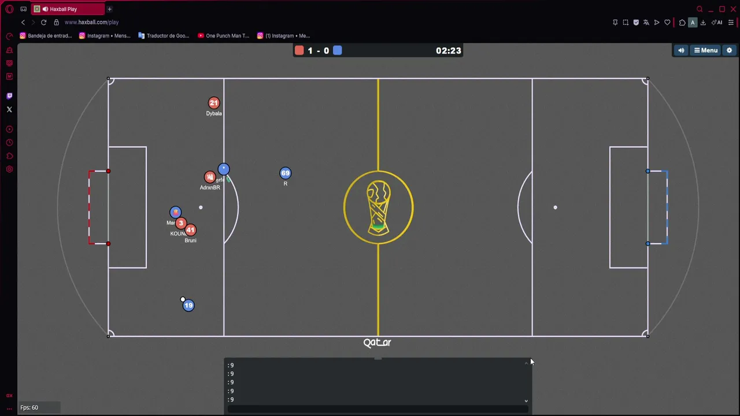Open the Opera menu logo
740x416 pixels.
pyautogui.click(x=9, y=9)
